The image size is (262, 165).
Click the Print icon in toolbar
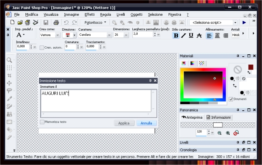point(56,23)
